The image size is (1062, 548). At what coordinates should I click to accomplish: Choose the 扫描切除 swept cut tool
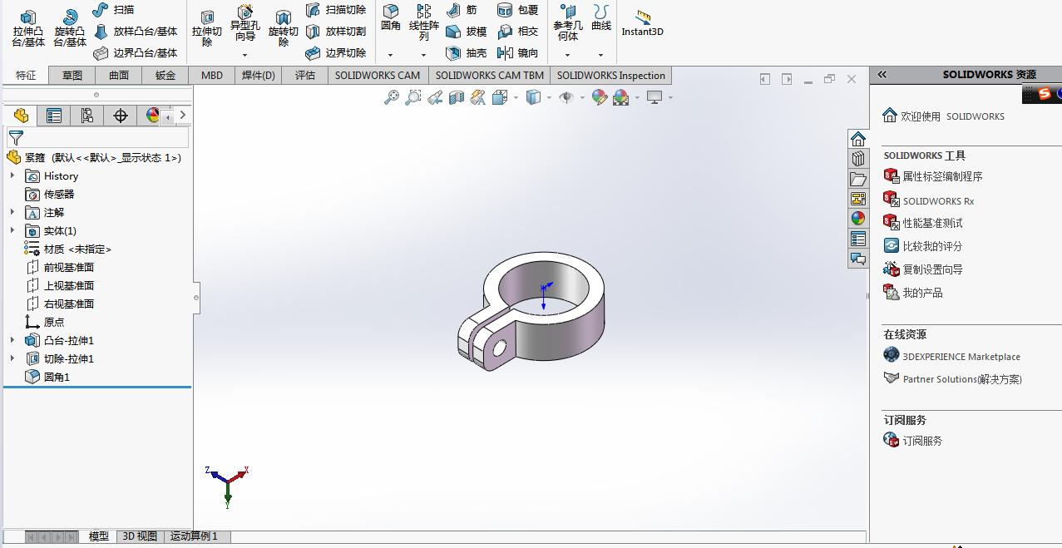[336, 10]
